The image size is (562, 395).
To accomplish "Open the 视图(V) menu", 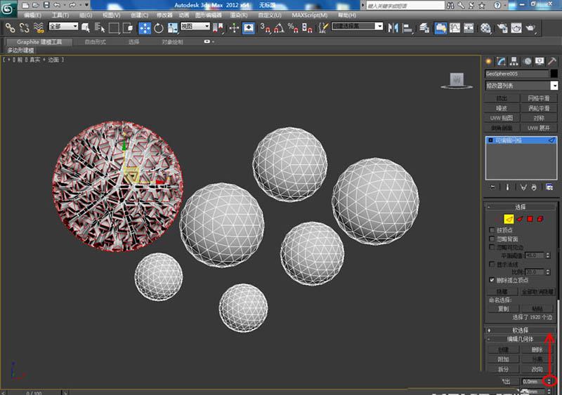I will (112, 15).
